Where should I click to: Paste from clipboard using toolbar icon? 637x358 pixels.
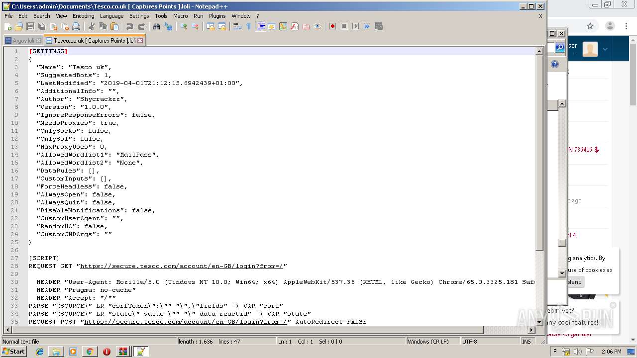114,26
